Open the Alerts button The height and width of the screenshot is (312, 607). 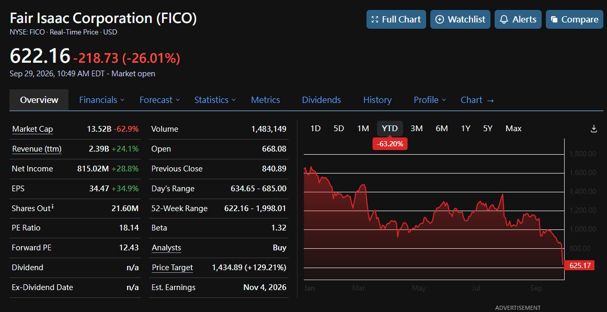(518, 19)
